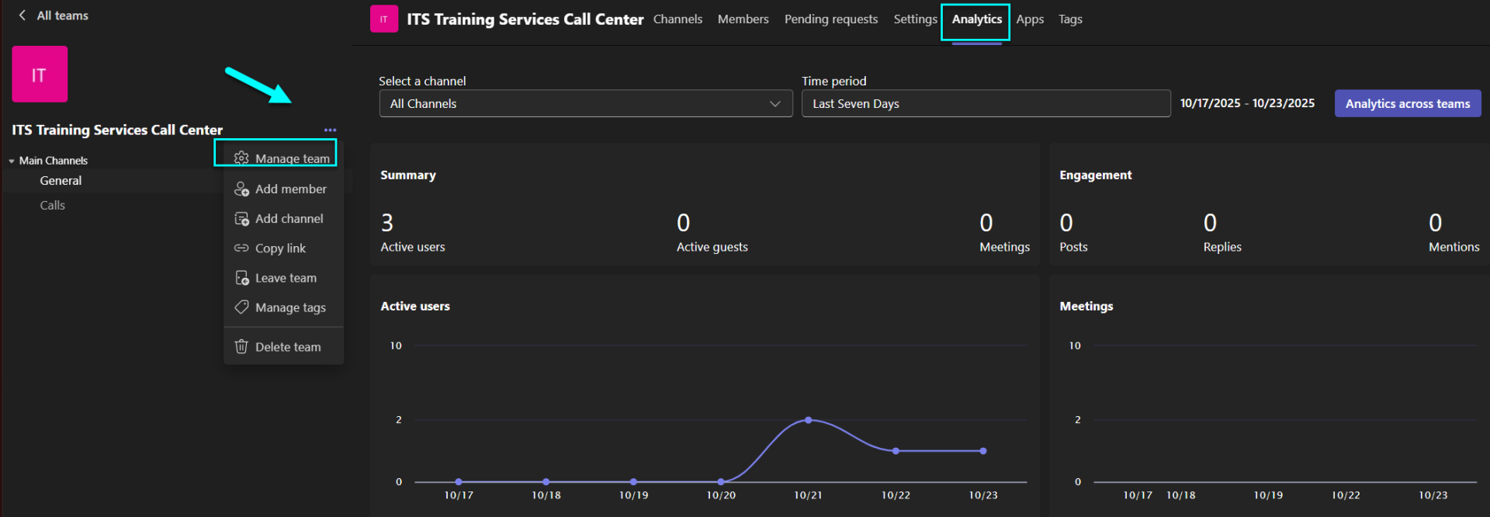Open the Pending requests tab
Image resolution: width=1490 pixels, height=517 pixels.
click(x=830, y=19)
